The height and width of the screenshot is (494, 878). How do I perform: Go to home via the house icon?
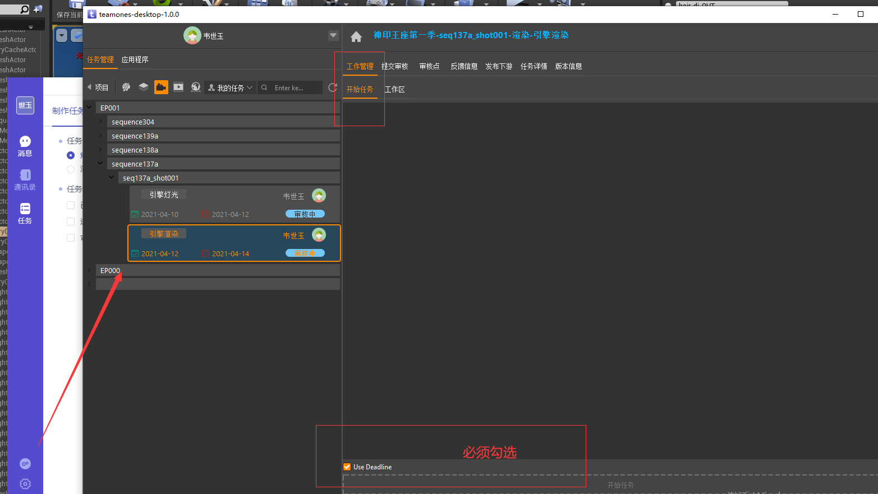(356, 37)
